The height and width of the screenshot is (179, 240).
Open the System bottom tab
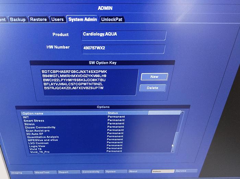116,171
